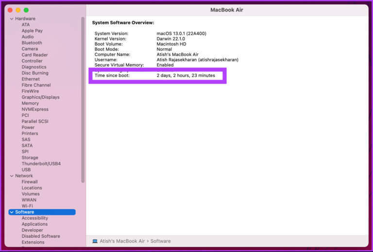Select the Disc Burning entry
373x252 pixels.
tap(35, 73)
